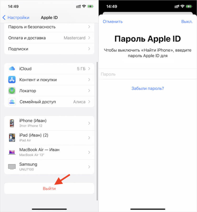This screenshot has height=212, width=197.
Task: Tap Отменить to cancel the dialog
Action: 113,22
